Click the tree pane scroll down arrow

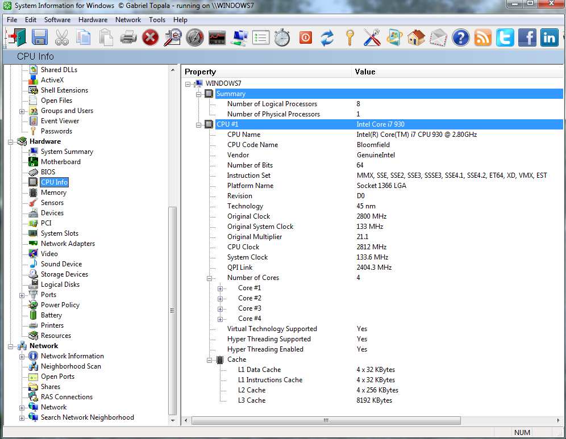pos(173,420)
